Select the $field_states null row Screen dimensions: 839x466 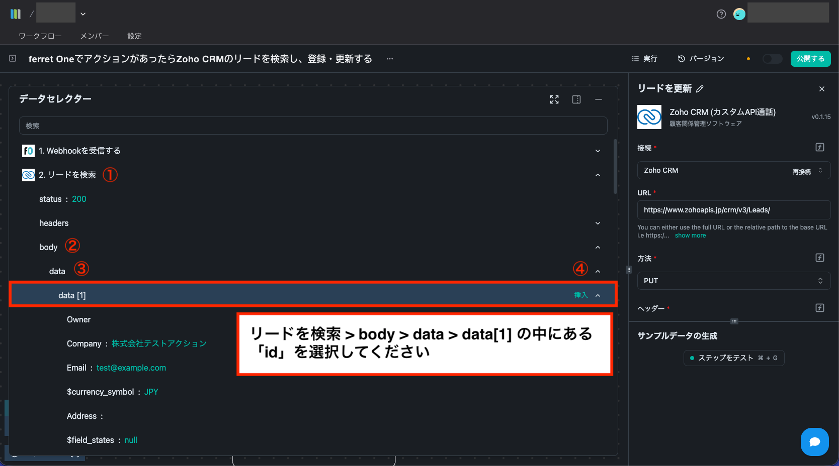click(x=313, y=440)
